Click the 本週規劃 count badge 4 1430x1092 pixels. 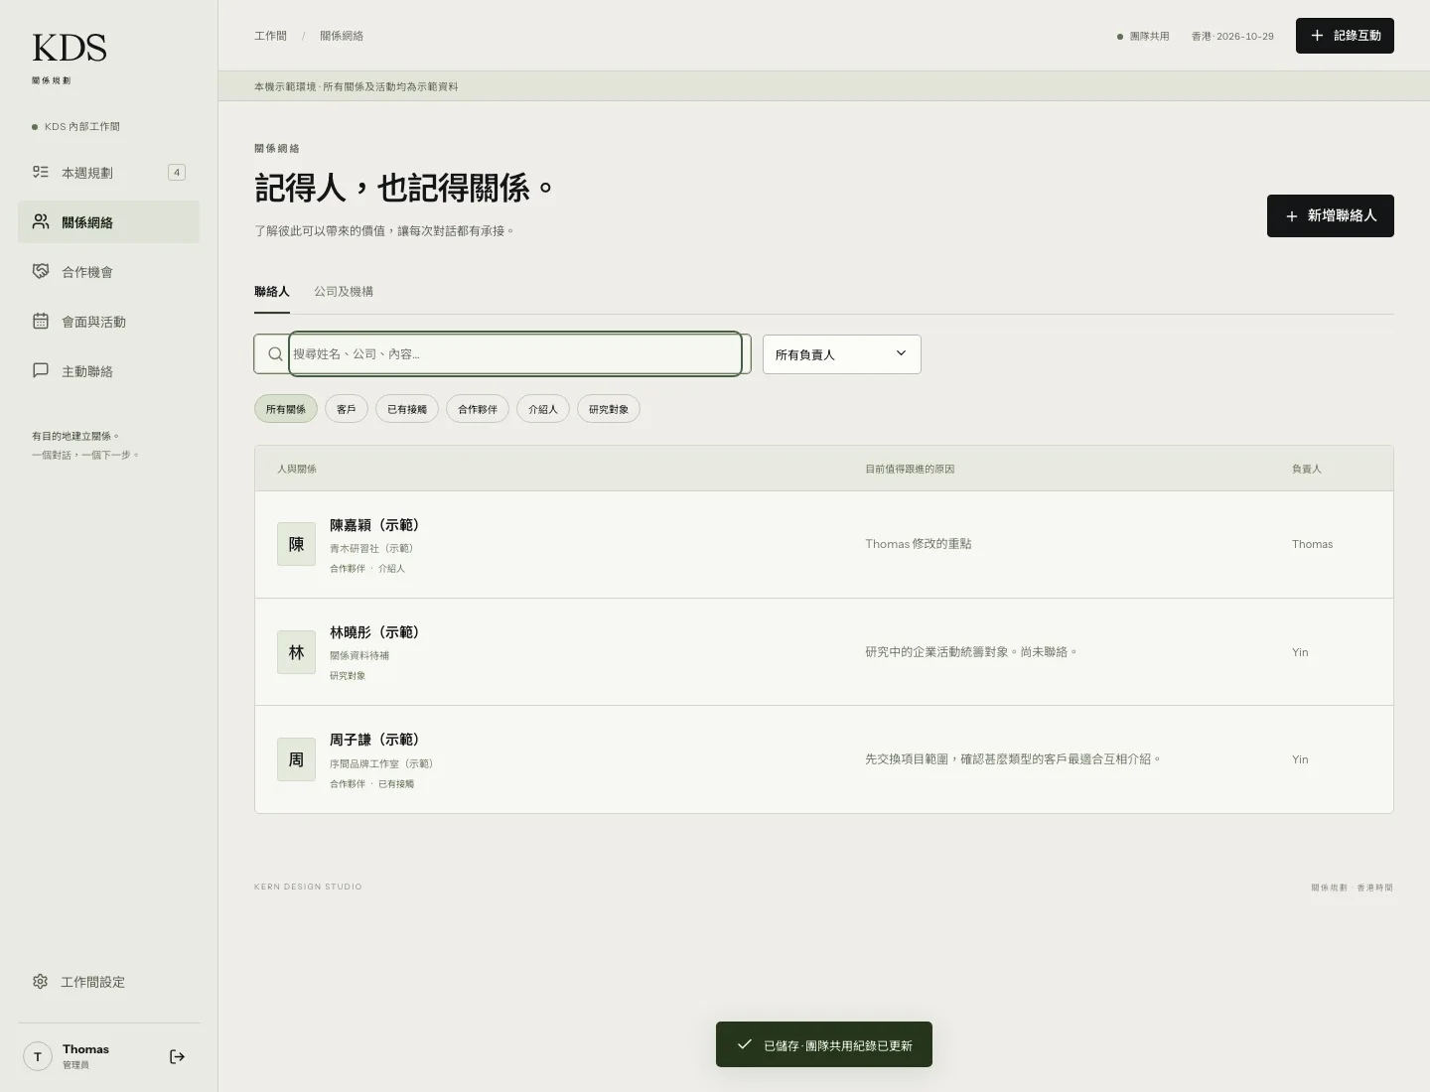click(x=177, y=172)
